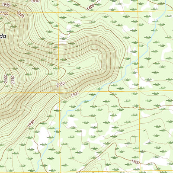Click the 2100 contour elevation label
The image size is (173, 173).
click(x=4, y=14)
